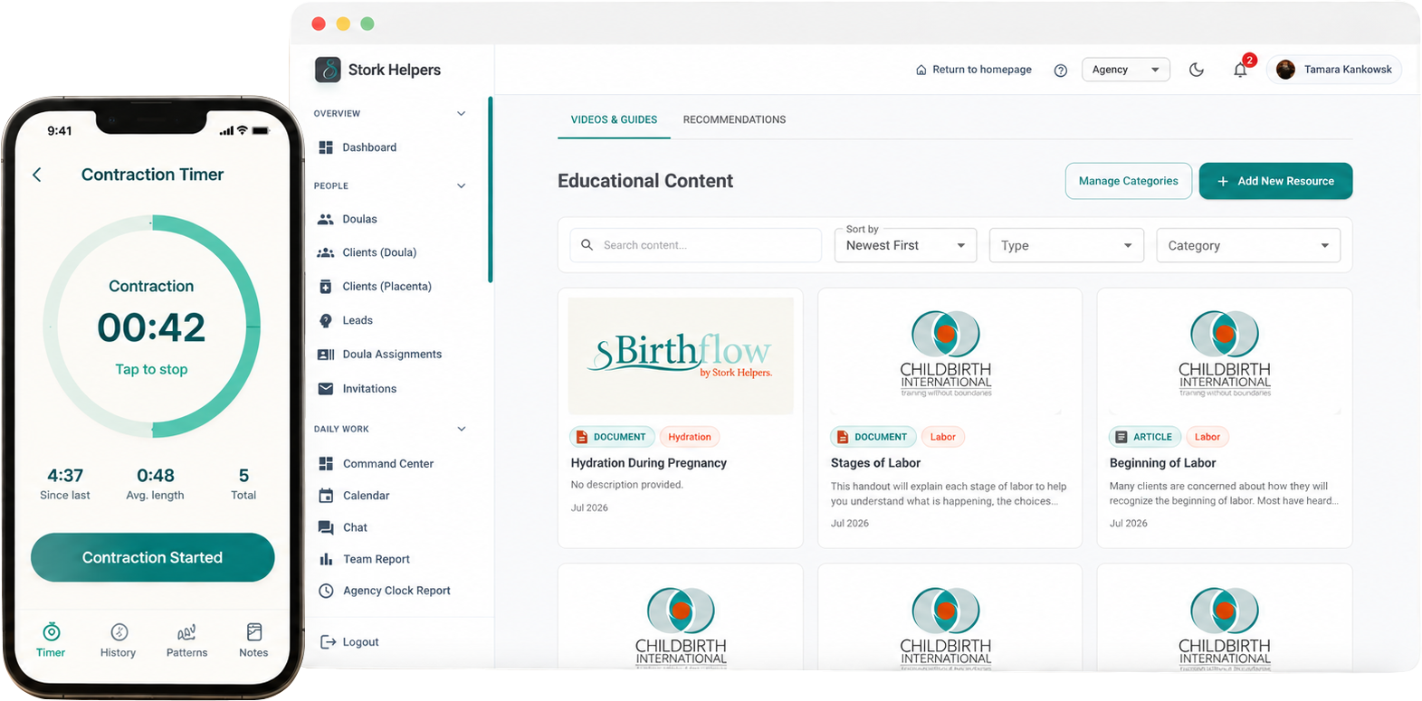1422x701 pixels.
Task: Click the Dashboard grid icon in sidebar
Action: [x=326, y=147]
